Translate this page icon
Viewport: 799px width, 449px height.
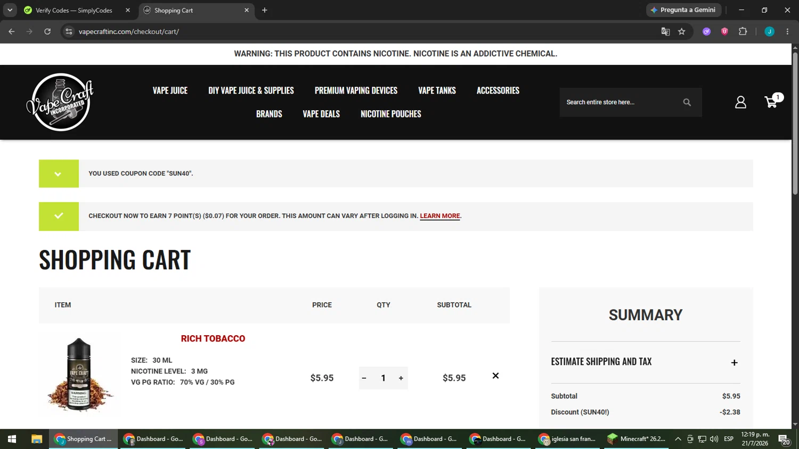[x=665, y=31]
